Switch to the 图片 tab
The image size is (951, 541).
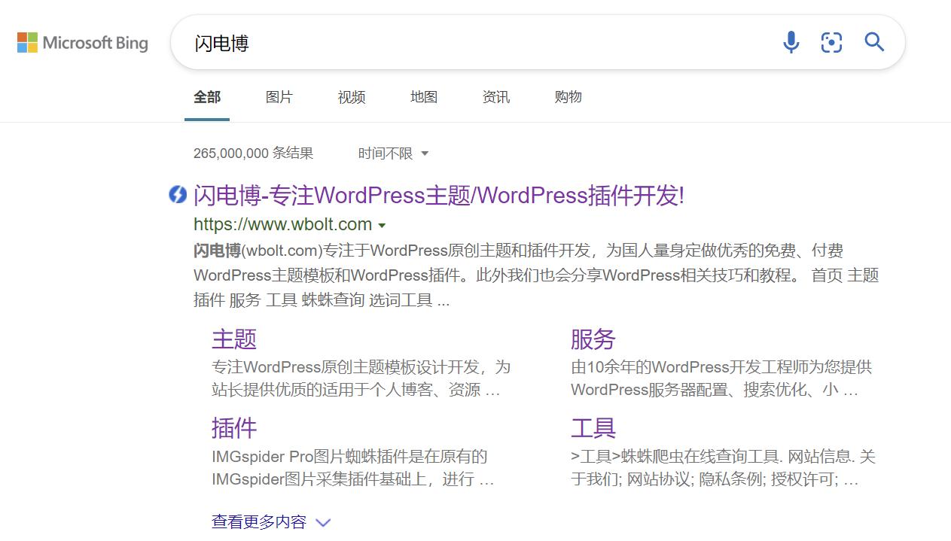point(279,97)
